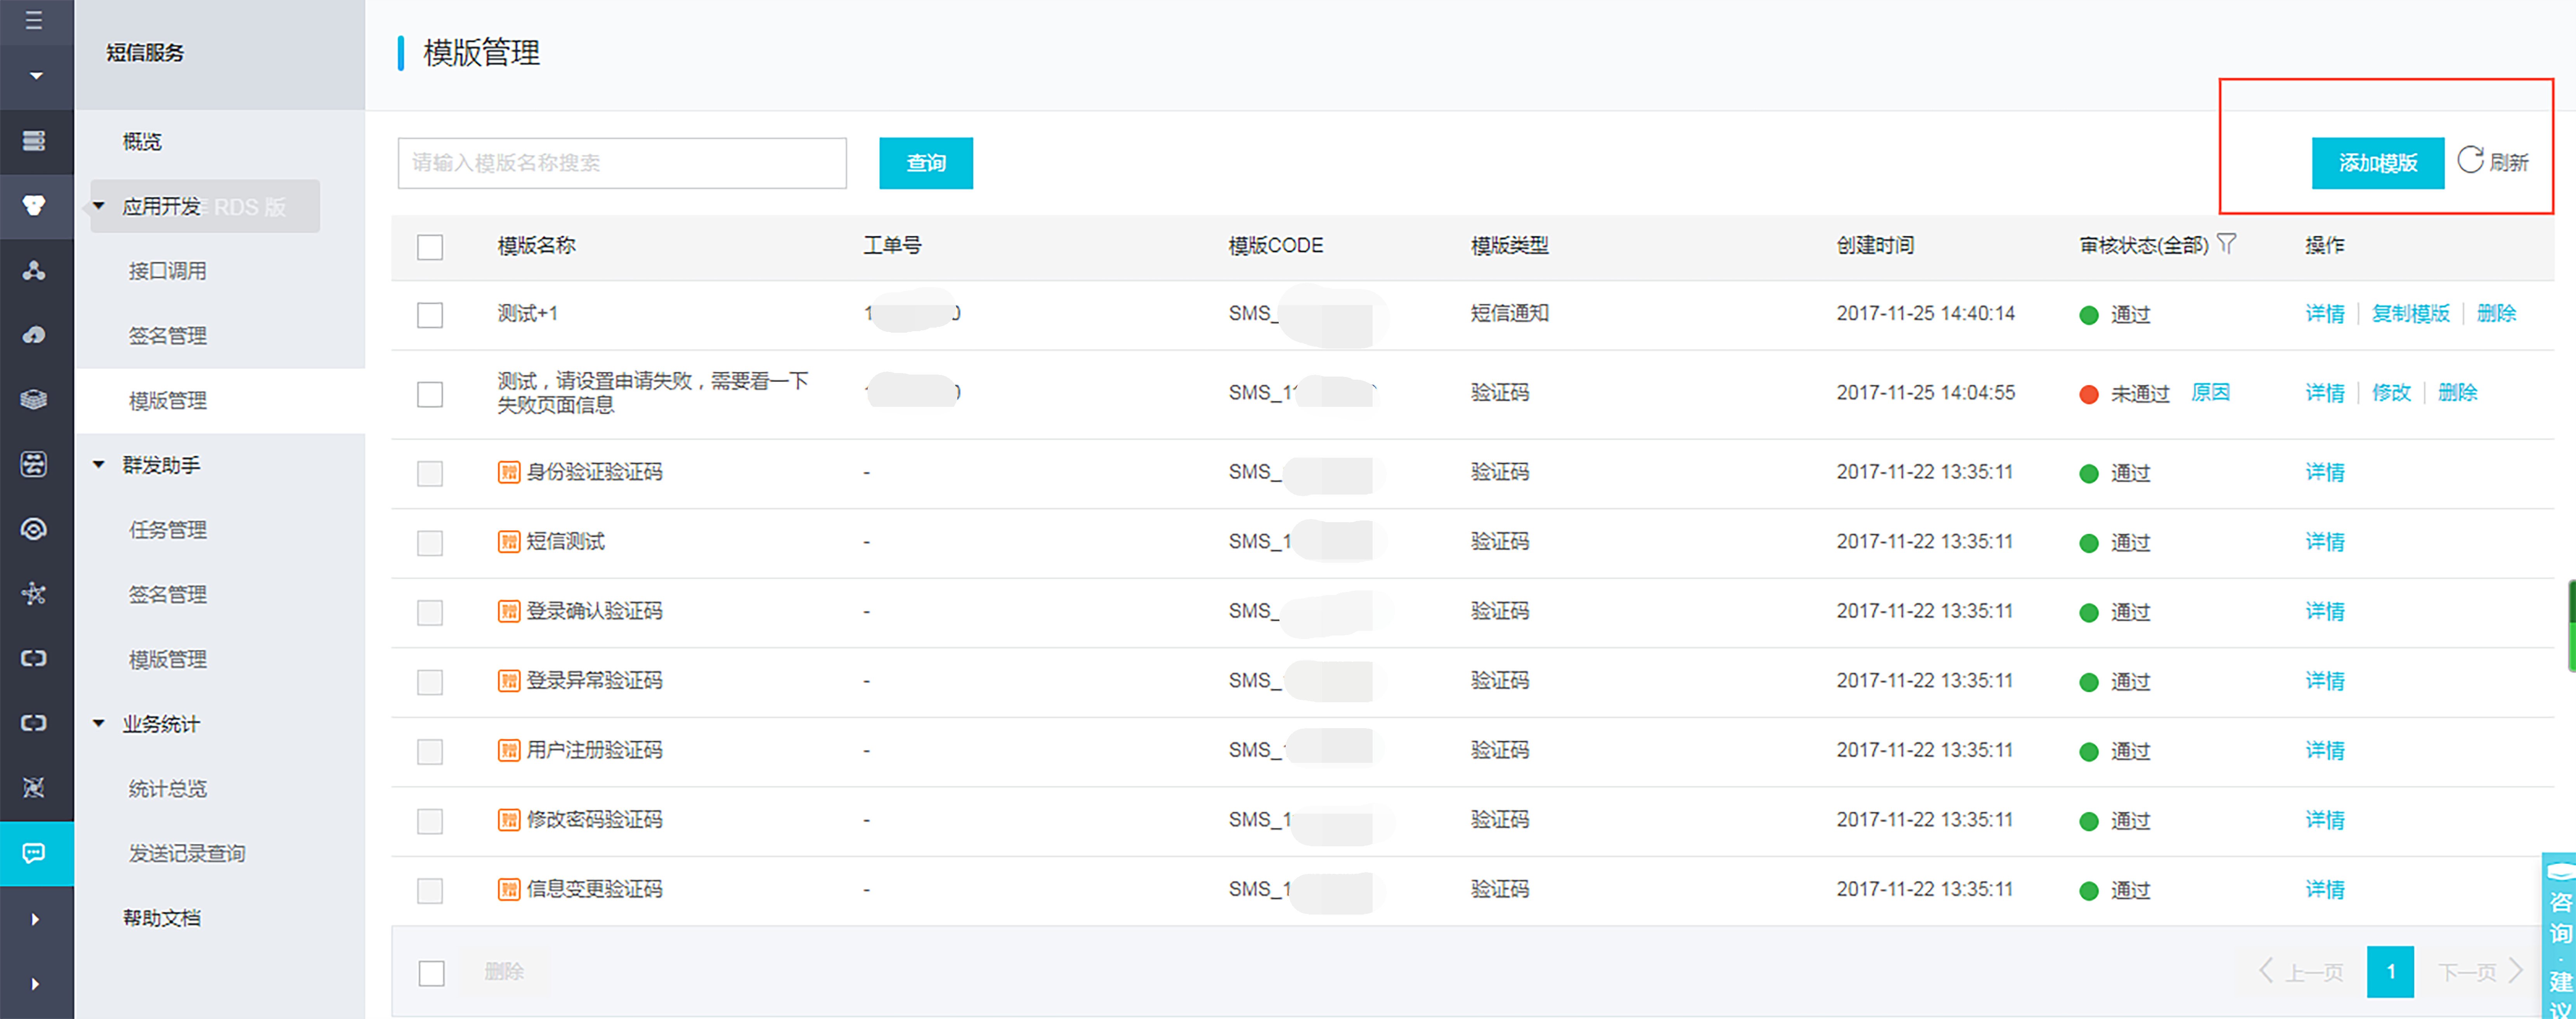Collapse the 群发助手 menu group
Viewport: 2576px width, 1019px height.
pos(99,464)
